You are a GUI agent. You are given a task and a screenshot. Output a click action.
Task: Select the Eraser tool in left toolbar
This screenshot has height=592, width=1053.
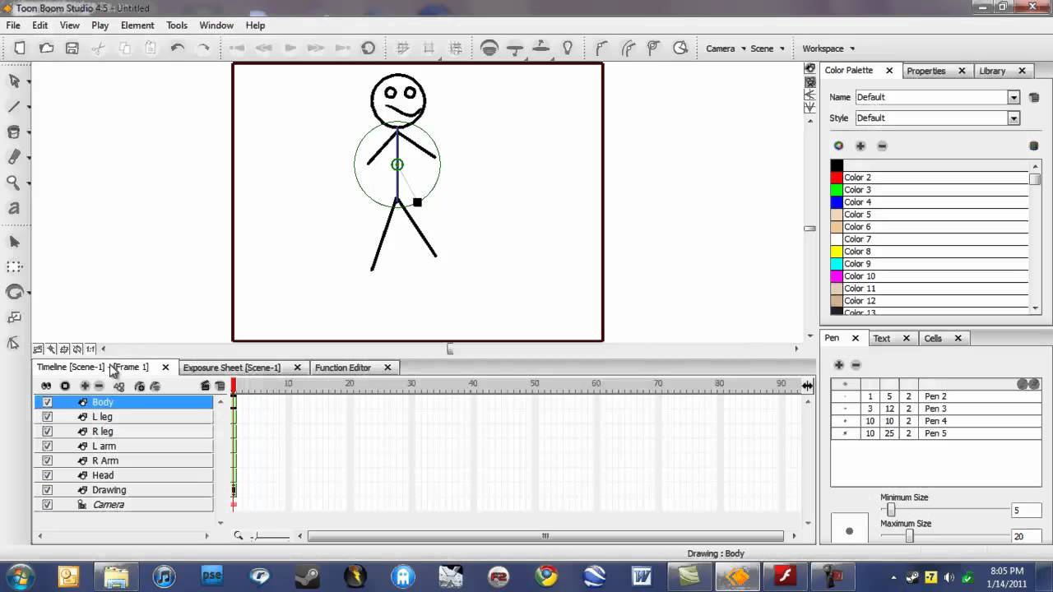click(14, 157)
